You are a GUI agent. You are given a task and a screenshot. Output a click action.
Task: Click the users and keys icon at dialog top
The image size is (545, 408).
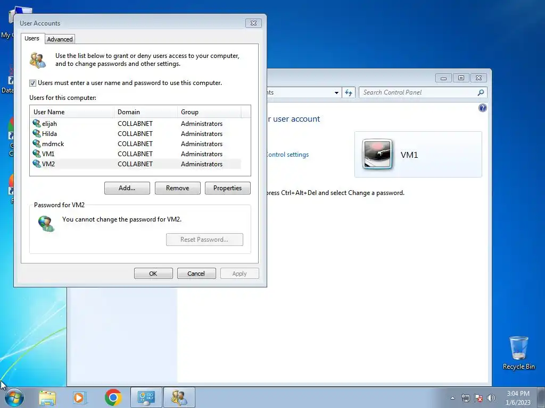click(38, 60)
